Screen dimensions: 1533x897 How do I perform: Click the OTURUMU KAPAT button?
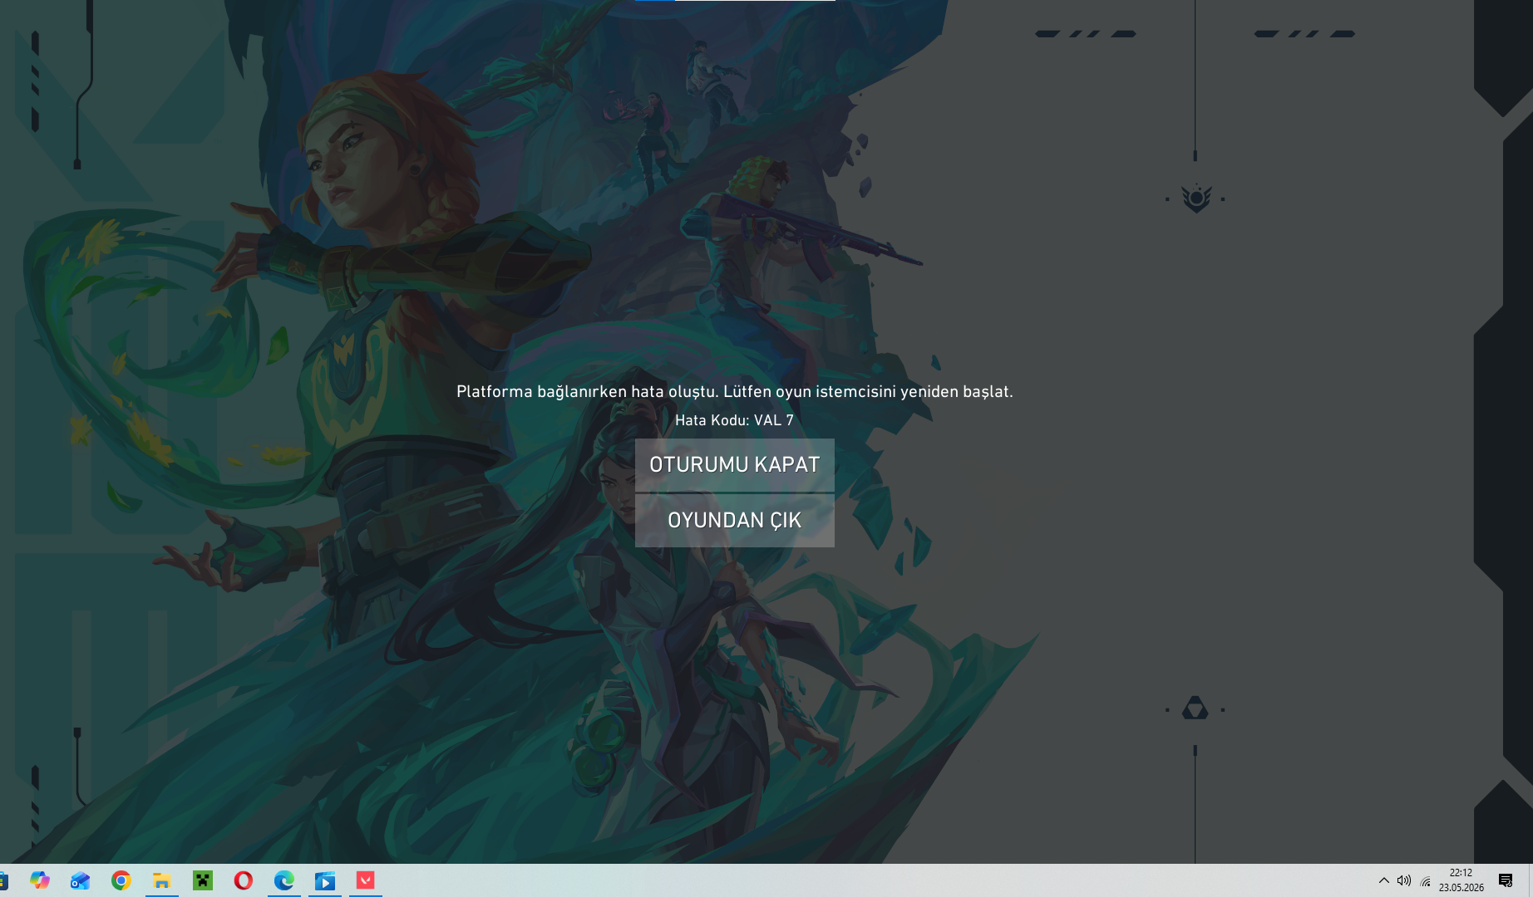[x=734, y=465]
